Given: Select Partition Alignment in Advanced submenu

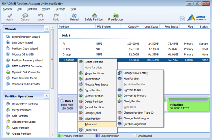Looking at the screenshot, I should (x=135, y=124).
